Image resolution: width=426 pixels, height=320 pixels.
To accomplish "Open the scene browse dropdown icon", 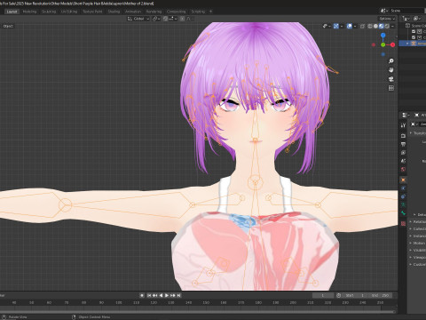I will coord(384,11).
